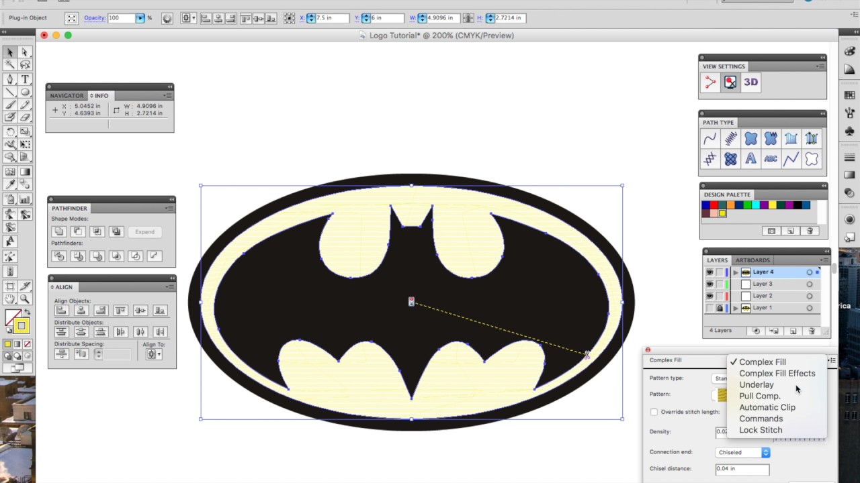Click the red path view icon in View Settings
Screen dimensions: 860x483
(710, 83)
